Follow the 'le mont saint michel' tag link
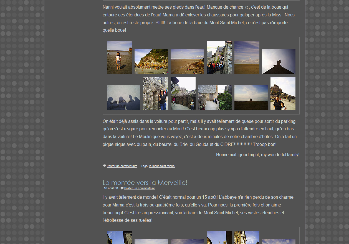 [162, 166]
